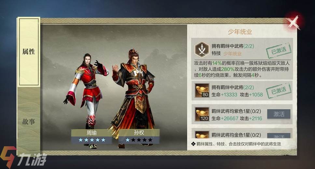
Task: Click the cut-off 激活 button for 金色1星
Action: [279, 136]
